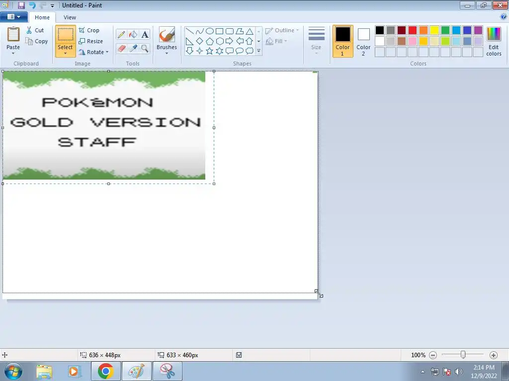Expand the Shapes gallery More arrow
The image size is (509, 381).
point(258,51)
